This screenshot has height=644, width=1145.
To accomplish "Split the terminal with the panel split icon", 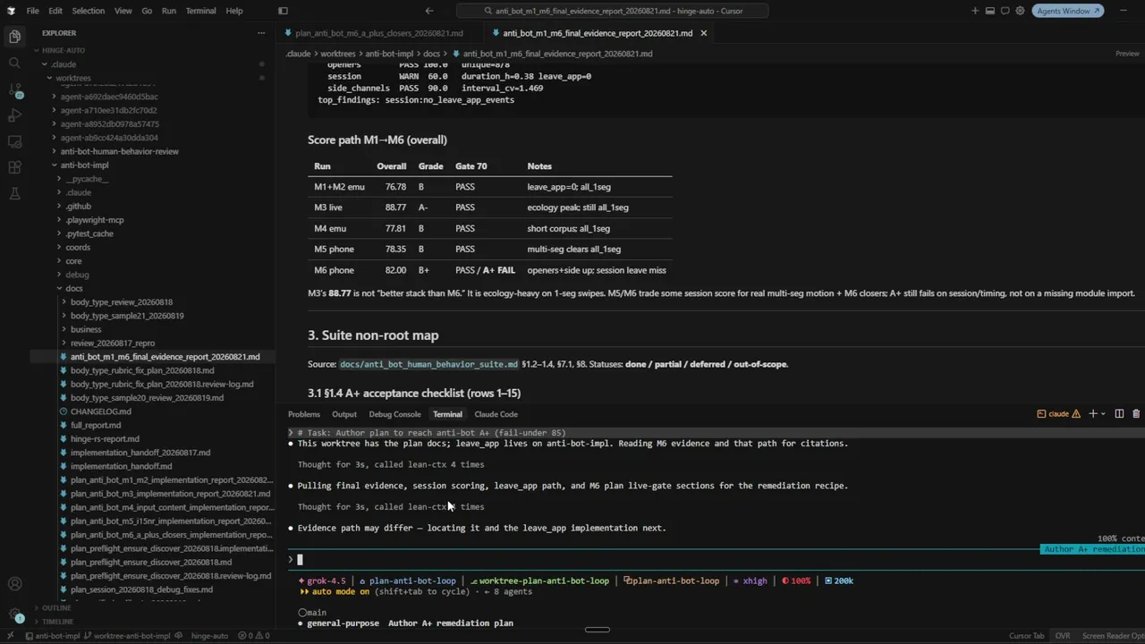I will point(1121,414).
